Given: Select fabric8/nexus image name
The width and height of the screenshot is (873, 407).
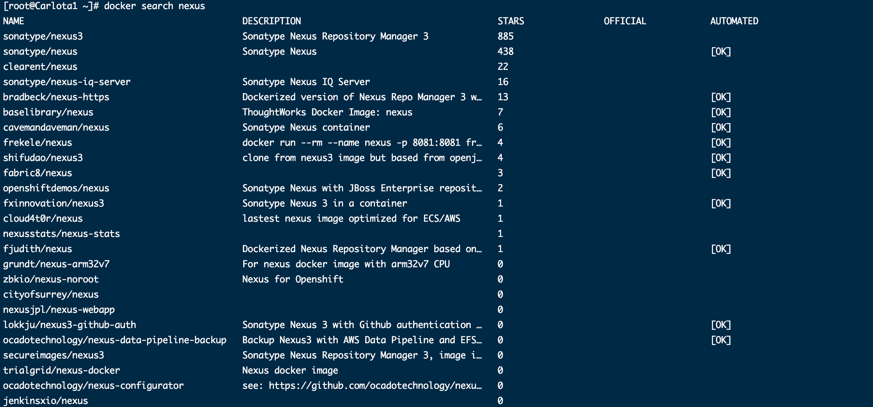Looking at the screenshot, I should (x=38, y=173).
